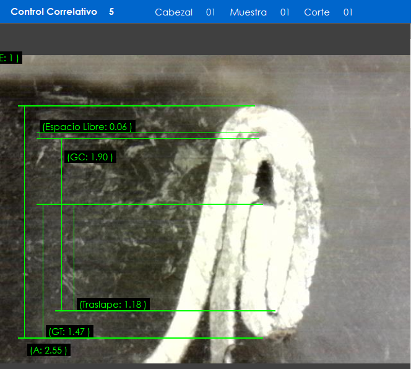Select the Espacio Libre: 0.06 measurement label

(87, 127)
